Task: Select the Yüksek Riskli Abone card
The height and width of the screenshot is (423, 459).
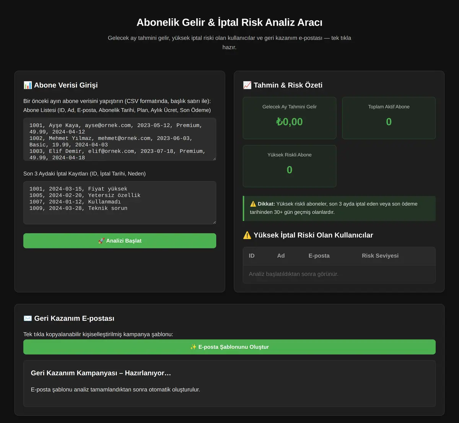Action: [290, 166]
